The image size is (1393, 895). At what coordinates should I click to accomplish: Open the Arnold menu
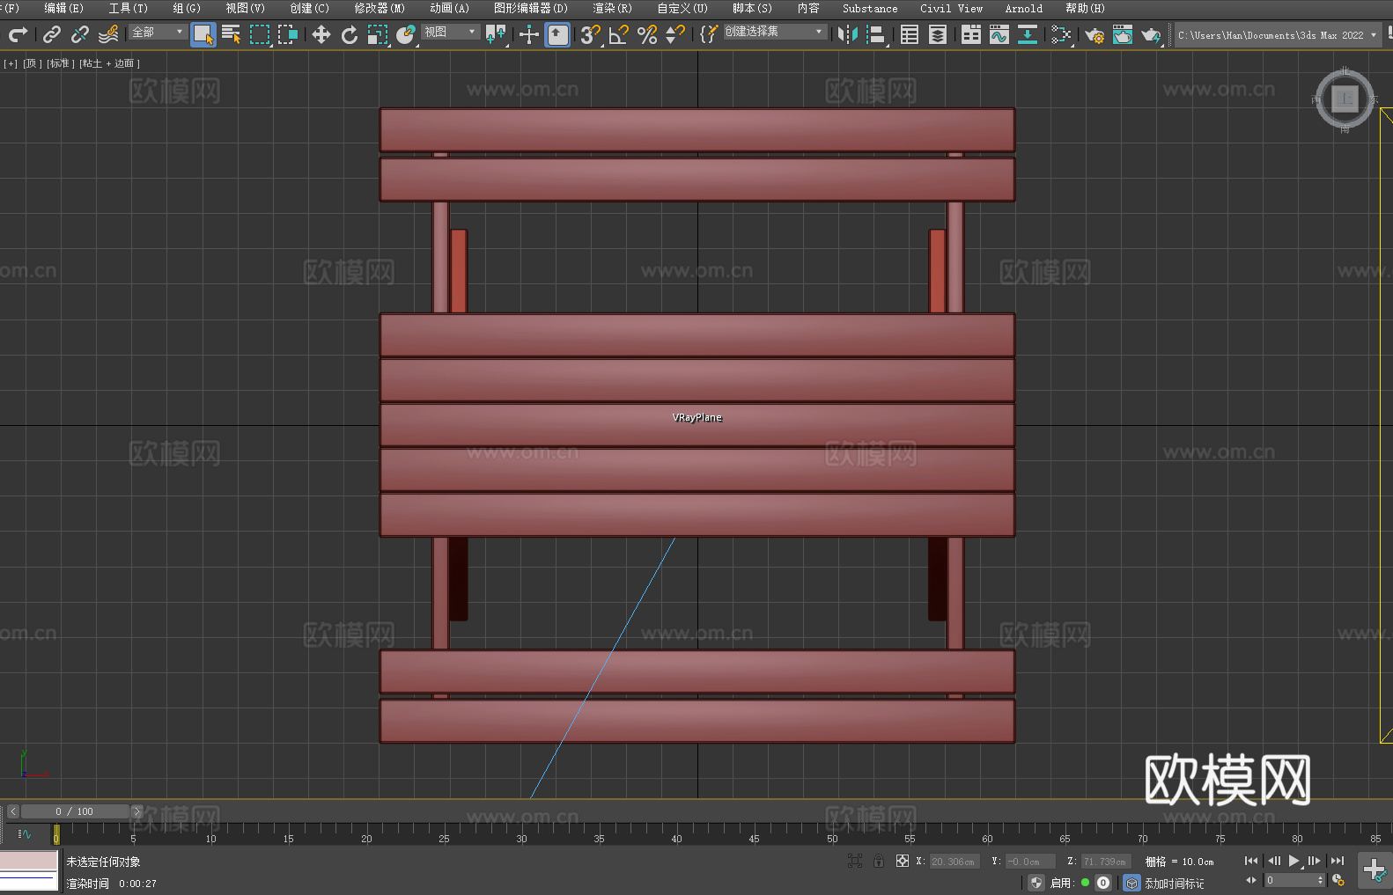(x=1023, y=8)
